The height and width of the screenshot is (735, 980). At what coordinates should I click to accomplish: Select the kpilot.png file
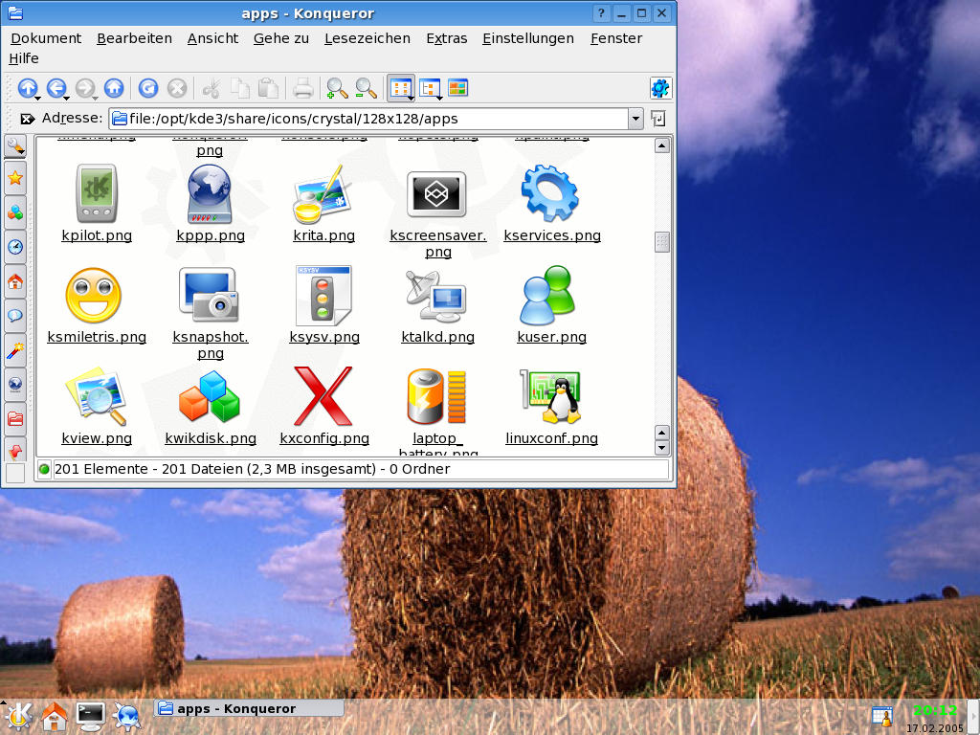click(x=97, y=203)
